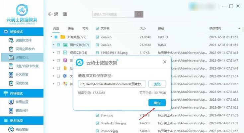Click the 修改时间 column header
Viewport: 244px width, 133px height.
coord(215,28)
